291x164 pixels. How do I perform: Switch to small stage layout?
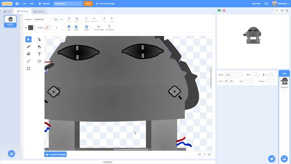(x=276, y=10)
